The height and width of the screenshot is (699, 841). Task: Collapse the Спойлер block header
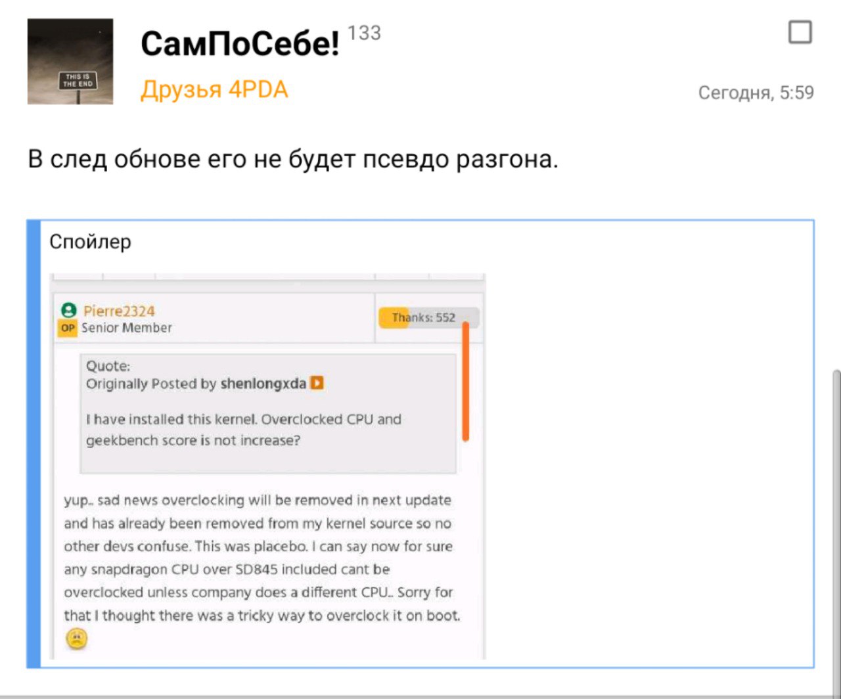click(91, 242)
